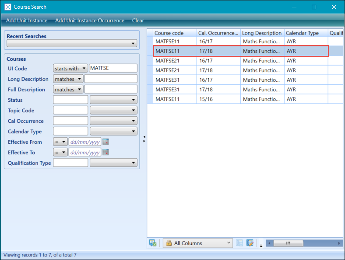Click the Clear button
Screen dimensions: 345x260
click(138, 21)
